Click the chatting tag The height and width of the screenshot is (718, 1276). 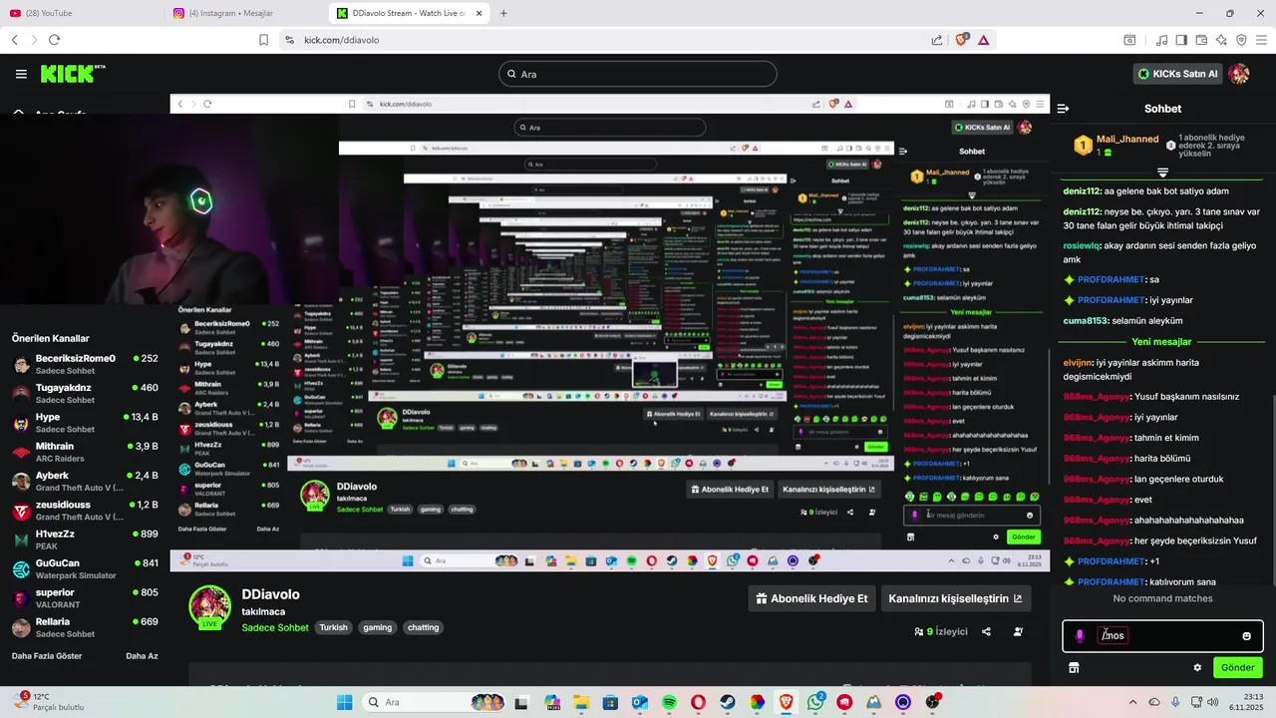[423, 627]
